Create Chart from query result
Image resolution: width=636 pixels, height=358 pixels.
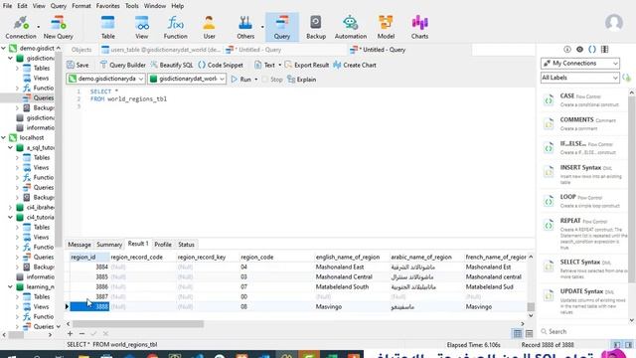pos(355,65)
